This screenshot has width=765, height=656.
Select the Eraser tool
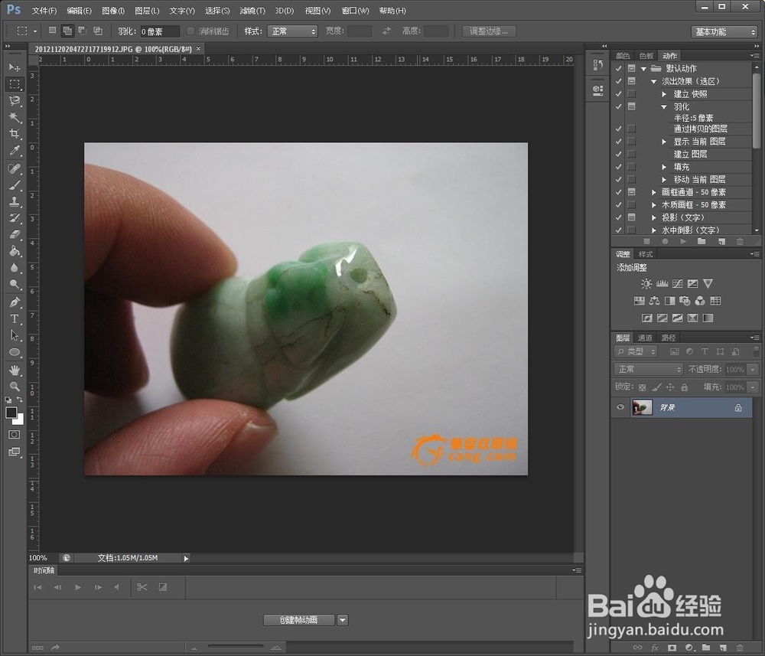coord(15,235)
